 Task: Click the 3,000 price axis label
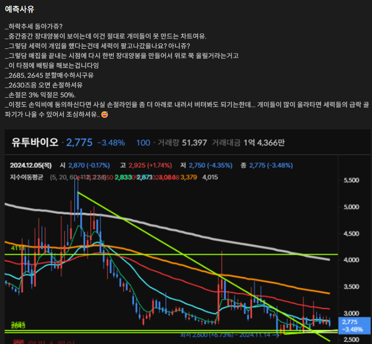(351, 313)
